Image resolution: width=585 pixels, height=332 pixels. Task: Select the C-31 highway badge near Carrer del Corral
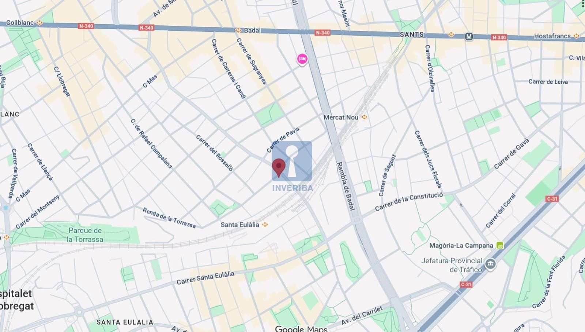pyautogui.click(x=552, y=199)
